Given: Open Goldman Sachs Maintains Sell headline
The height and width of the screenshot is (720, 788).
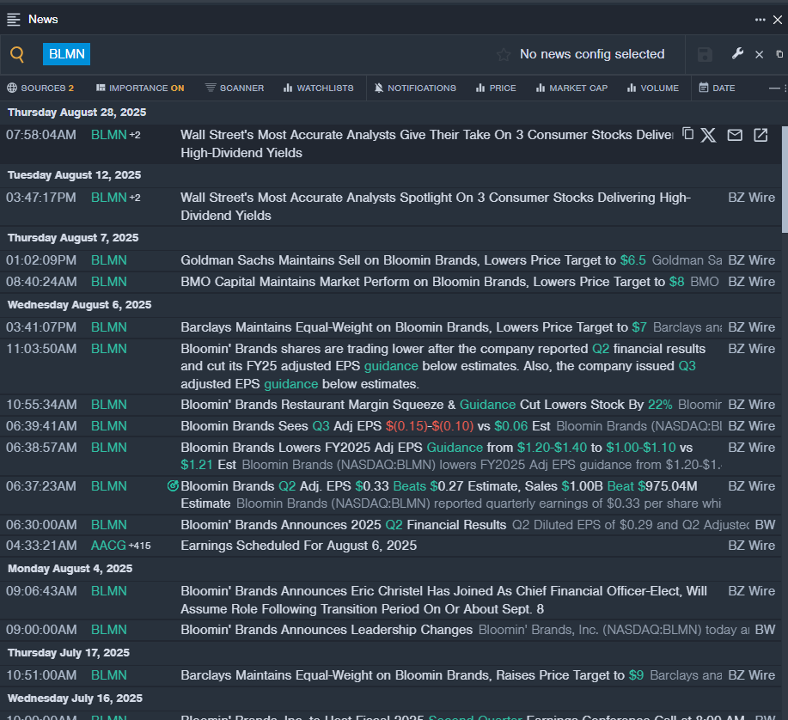Looking at the screenshot, I should tap(399, 260).
